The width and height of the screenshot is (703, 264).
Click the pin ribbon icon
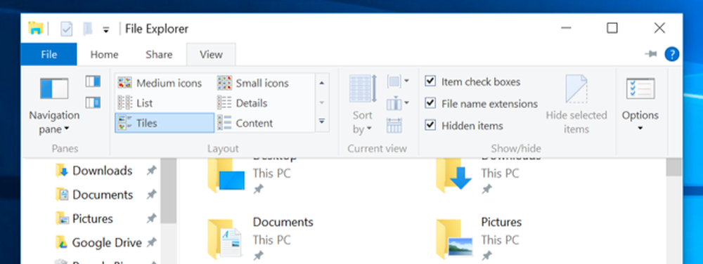point(650,55)
